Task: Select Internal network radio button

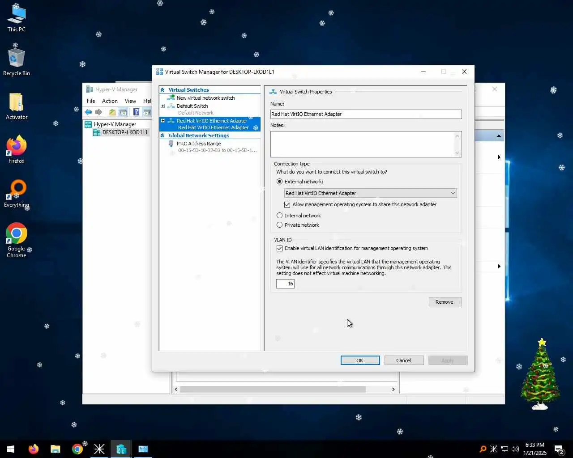Action: coord(280,216)
